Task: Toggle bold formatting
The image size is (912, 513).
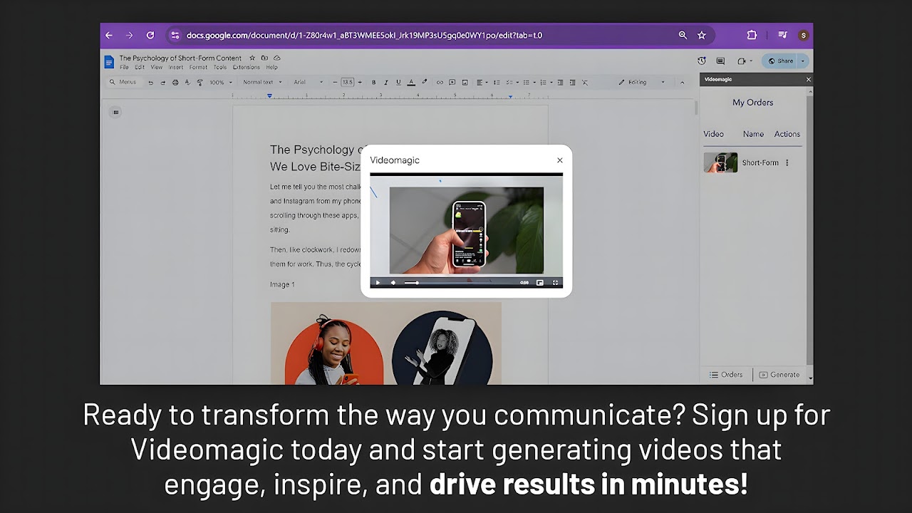Action: click(374, 83)
